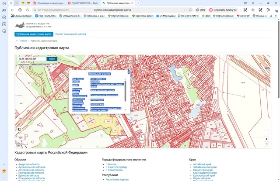Screen dimensions: 280x181
Task: Open sidebar video play icon
Action: pos(4,17)
